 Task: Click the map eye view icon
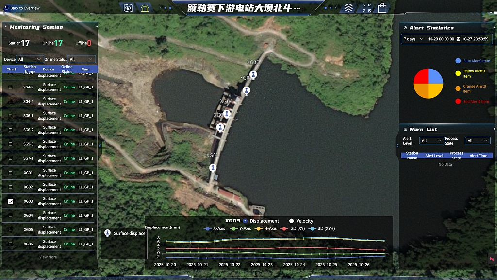[x=128, y=8]
